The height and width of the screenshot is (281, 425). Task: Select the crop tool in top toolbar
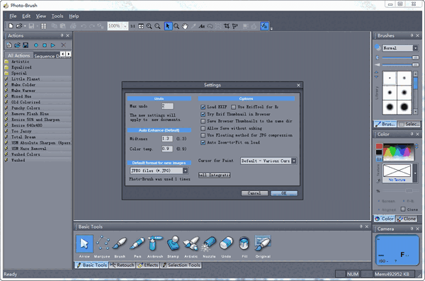(227, 26)
